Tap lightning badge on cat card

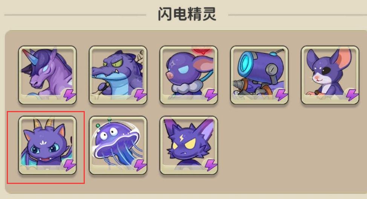[211, 165]
